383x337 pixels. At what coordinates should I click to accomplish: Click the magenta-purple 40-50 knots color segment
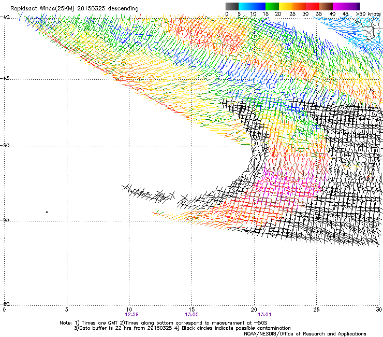pyautogui.click(x=346, y=6)
